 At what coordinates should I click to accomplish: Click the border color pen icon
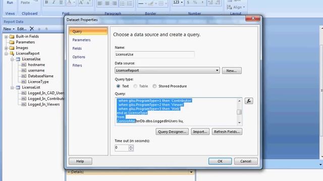point(150,4)
